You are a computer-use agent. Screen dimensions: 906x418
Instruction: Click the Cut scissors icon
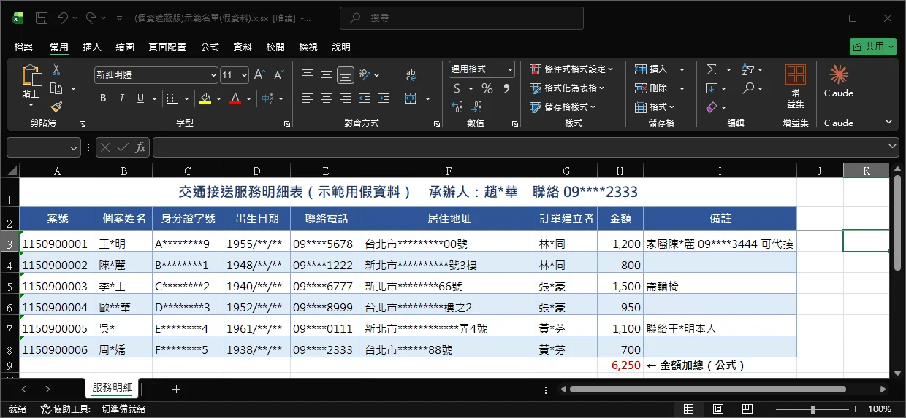coord(56,69)
